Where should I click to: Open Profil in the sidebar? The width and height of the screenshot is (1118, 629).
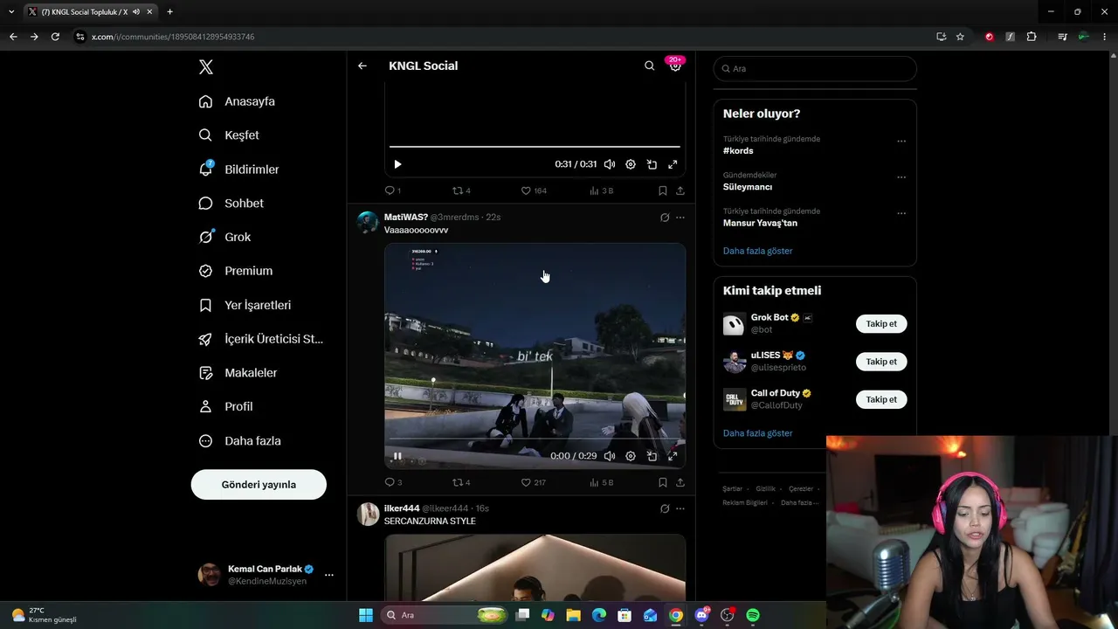click(225, 406)
